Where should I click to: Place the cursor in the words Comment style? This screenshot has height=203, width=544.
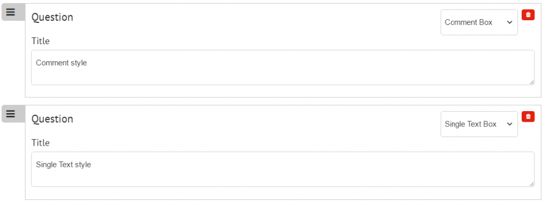coord(62,63)
